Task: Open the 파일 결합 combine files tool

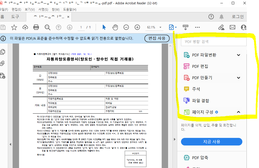Action: pos(201,100)
